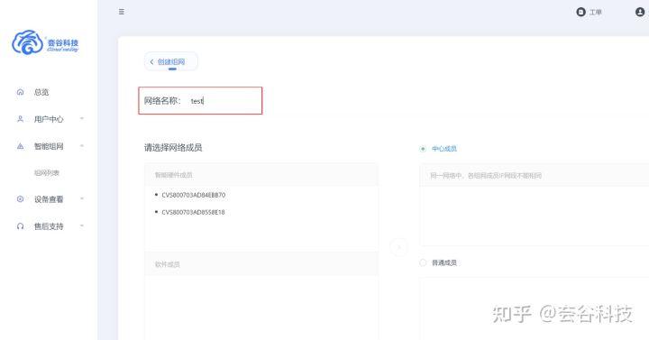Viewport: 649px width, 340px height.
Task: Click the 网络名称 input field
Action: coord(224,101)
